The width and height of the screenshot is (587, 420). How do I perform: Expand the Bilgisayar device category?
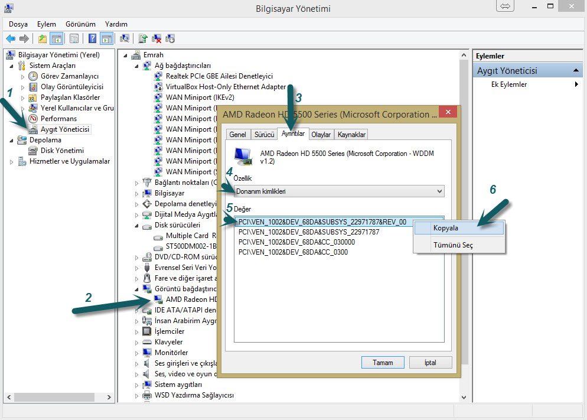coord(136,194)
